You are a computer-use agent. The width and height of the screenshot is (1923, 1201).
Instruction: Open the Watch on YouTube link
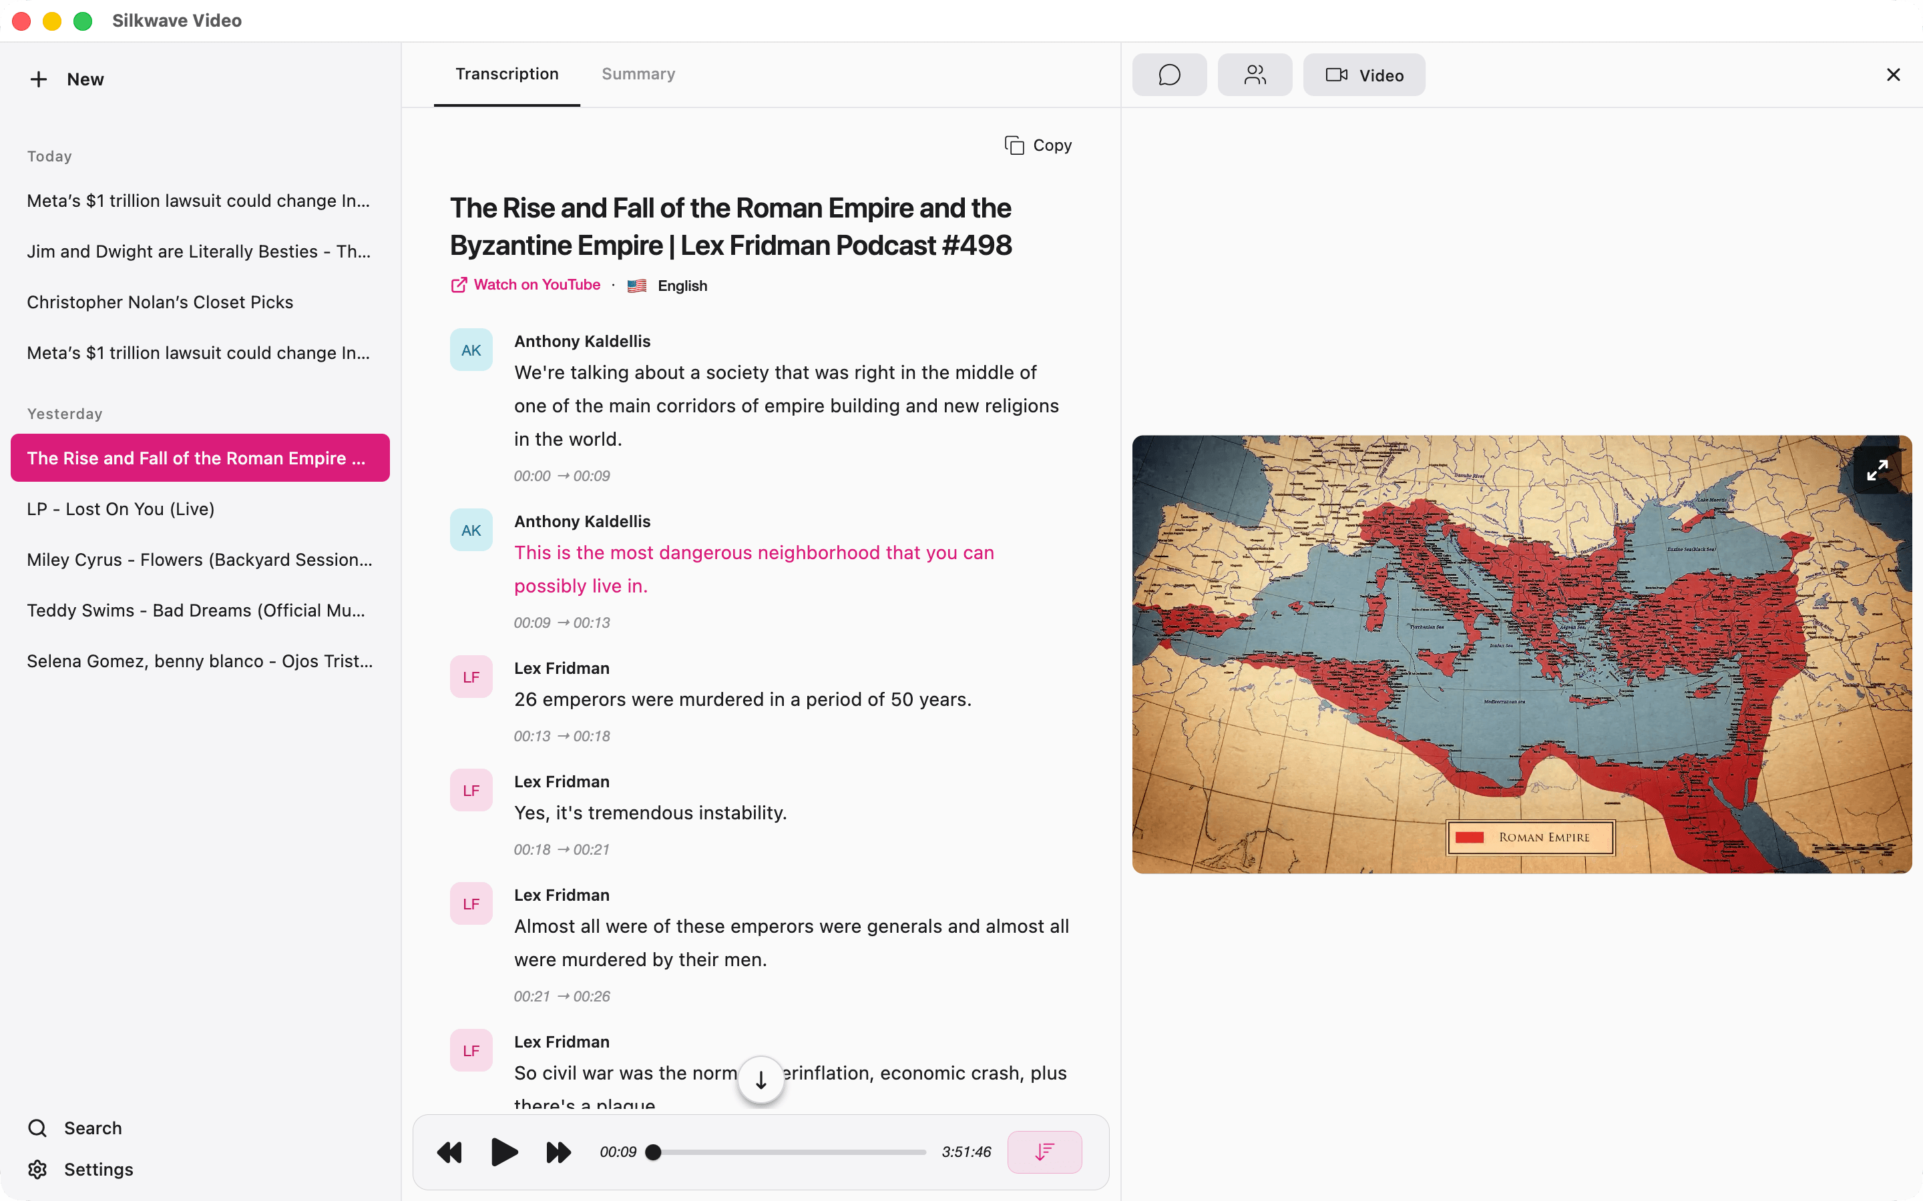tap(525, 285)
